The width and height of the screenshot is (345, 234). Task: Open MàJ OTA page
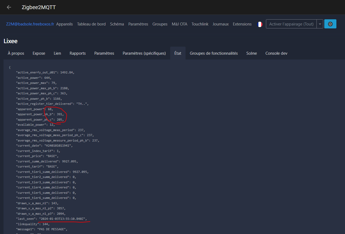(180, 24)
